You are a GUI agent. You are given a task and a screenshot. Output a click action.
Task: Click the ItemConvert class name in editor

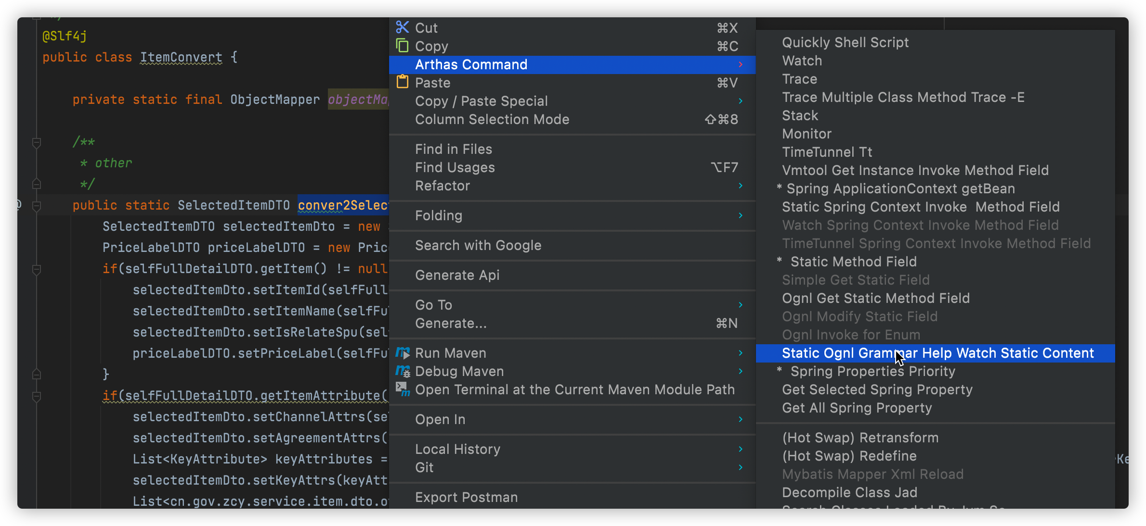[x=181, y=57]
